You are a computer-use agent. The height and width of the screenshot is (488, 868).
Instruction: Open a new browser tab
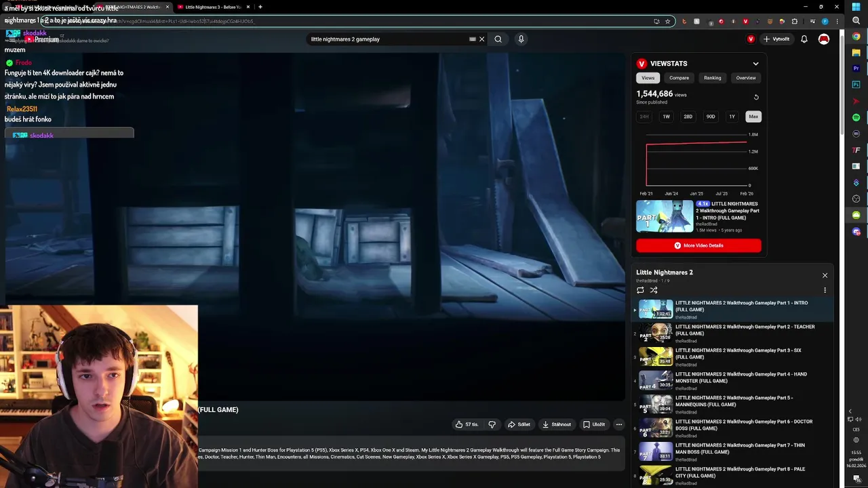pyautogui.click(x=260, y=7)
